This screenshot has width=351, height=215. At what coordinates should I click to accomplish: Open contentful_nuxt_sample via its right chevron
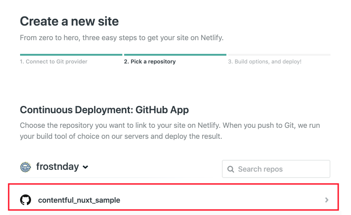tap(327, 200)
